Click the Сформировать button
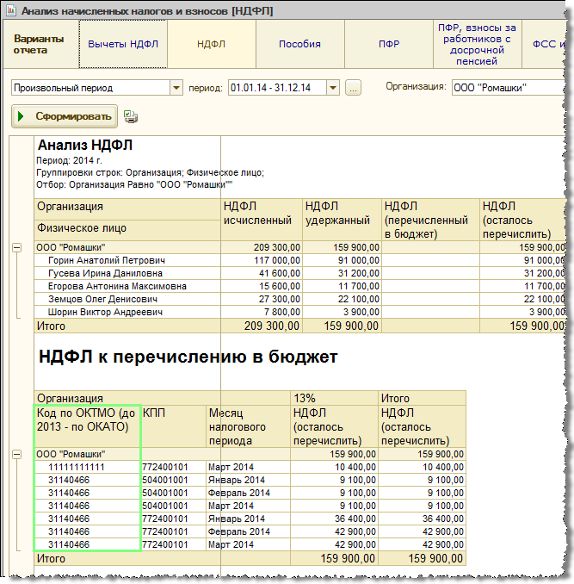The width and height of the screenshot is (574, 584). (x=64, y=116)
